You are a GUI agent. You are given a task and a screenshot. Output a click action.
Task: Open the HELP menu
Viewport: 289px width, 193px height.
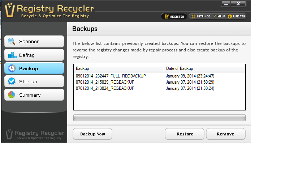(x=219, y=16)
